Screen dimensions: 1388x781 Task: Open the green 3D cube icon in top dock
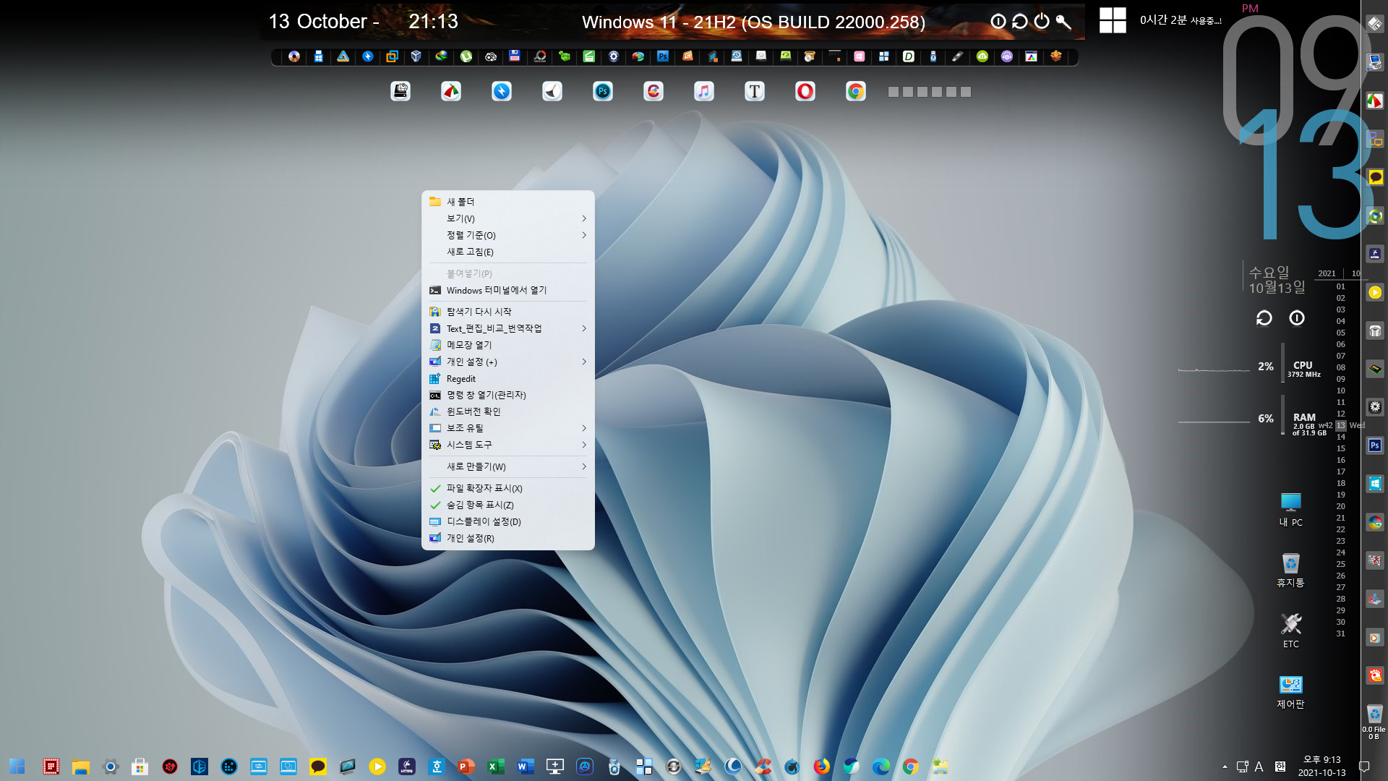[565, 56]
